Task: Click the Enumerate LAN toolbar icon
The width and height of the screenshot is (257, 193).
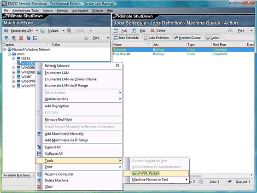Action: pos(6,31)
